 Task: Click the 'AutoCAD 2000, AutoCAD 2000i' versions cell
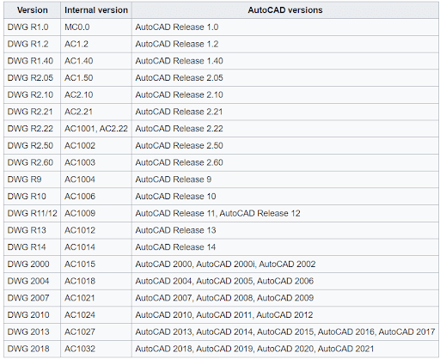(285, 264)
